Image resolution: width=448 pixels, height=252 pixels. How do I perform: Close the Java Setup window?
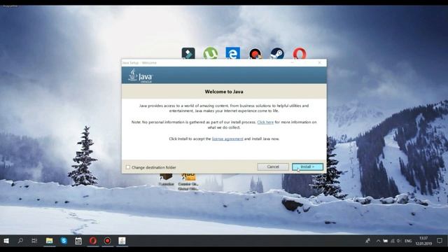click(319, 62)
